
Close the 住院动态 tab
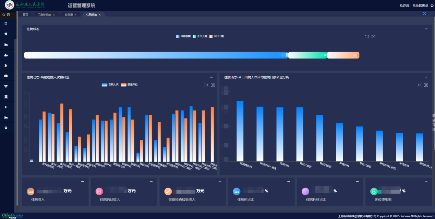(100, 15)
